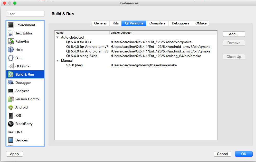The width and height of the screenshot is (256, 162).
Task: Switch to the Kits tab
Action: [x=116, y=23]
